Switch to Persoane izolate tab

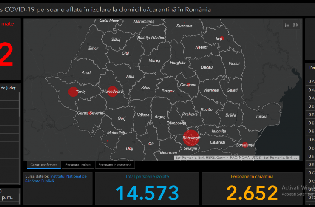(x=78, y=164)
